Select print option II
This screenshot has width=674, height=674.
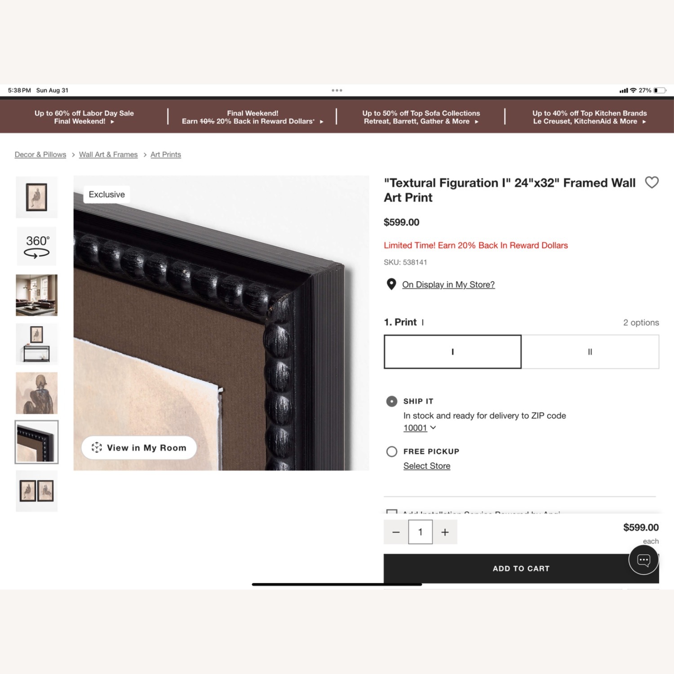tap(590, 352)
